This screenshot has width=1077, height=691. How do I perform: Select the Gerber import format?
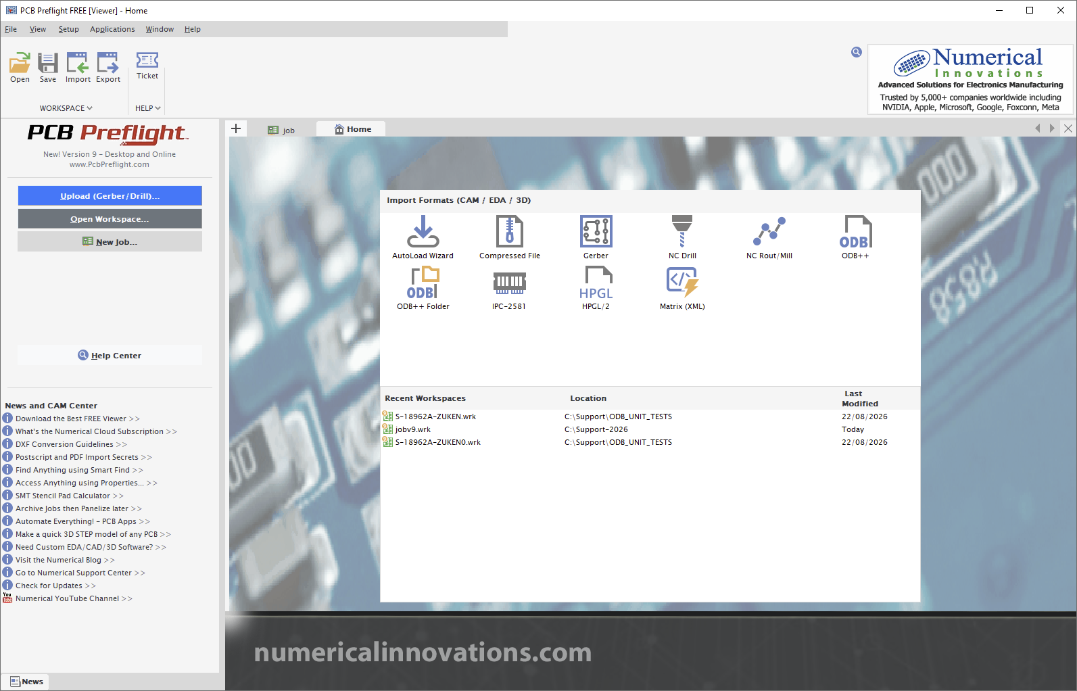[x=596, y=237]
